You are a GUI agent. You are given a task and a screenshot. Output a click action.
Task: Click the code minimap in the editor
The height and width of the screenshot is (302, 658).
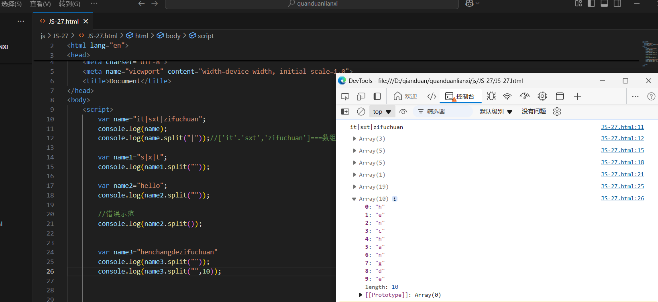(649, 53)
